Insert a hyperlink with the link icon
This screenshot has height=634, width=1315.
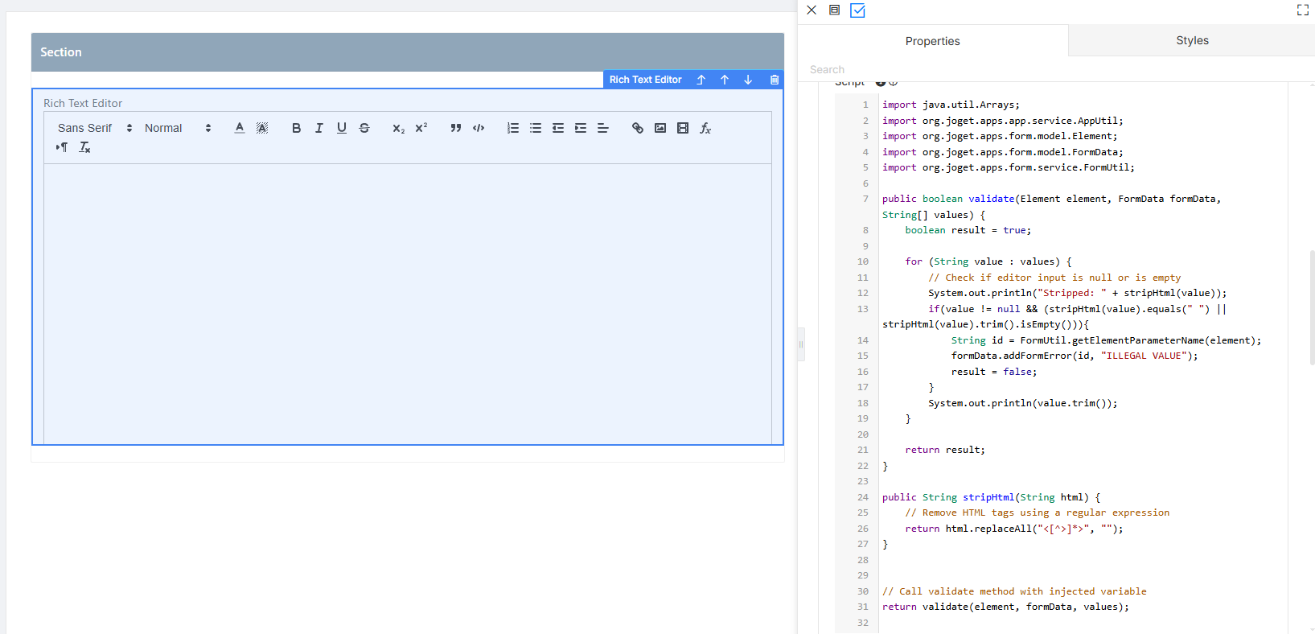tap(637, 128)
